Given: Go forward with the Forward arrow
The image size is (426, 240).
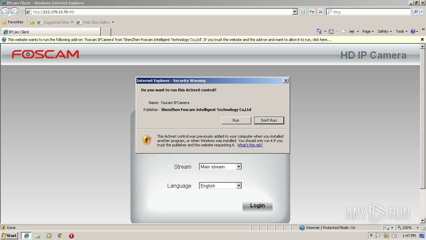Looking at the screenshot, I should click(x=14, y=12).
